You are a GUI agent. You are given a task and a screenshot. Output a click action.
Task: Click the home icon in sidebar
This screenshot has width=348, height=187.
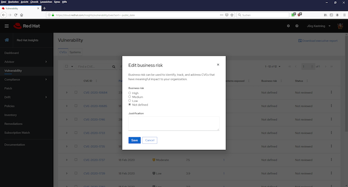(x=7, y=40)
